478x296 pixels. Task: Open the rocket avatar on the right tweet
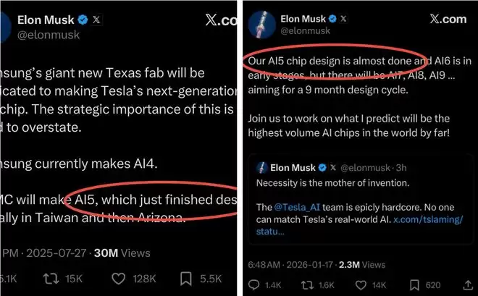pos(261,24)
